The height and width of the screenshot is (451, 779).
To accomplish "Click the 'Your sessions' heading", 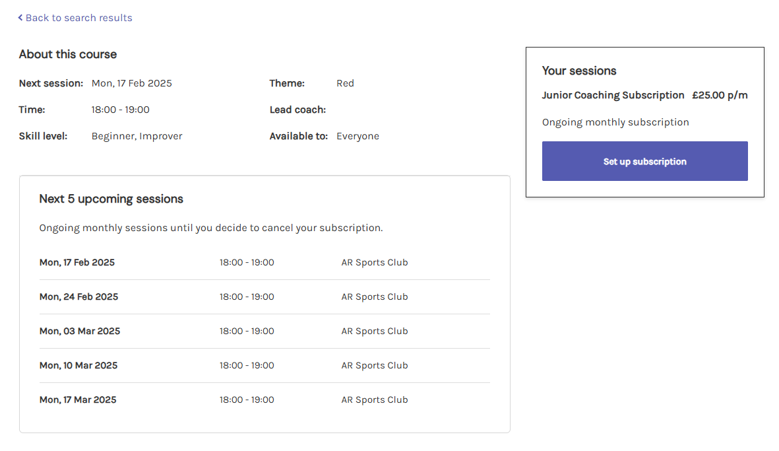I will (x=579, y=71).
